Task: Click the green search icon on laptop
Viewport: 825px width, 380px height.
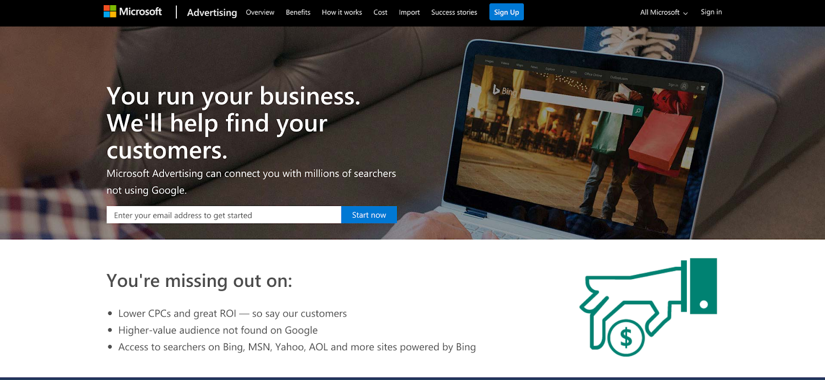Action: click(x=638, y=111)
